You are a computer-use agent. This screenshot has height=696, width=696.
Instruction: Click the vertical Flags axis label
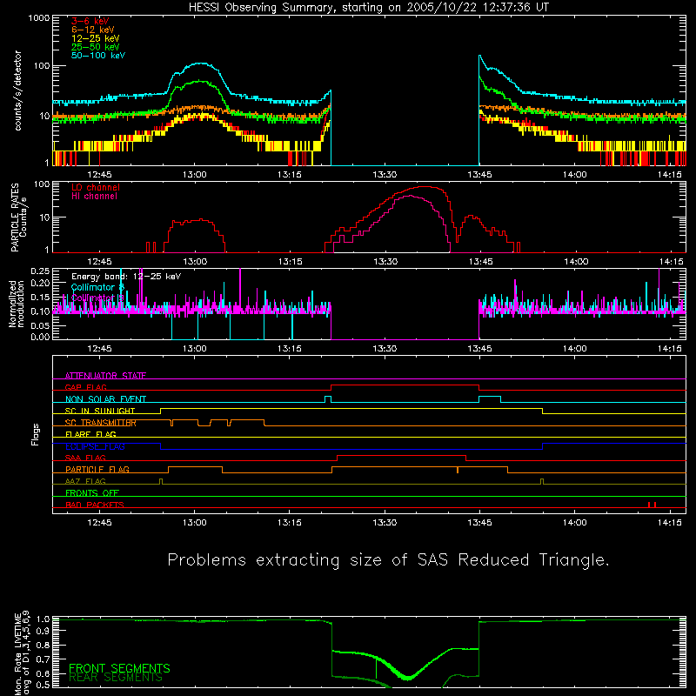35,434
